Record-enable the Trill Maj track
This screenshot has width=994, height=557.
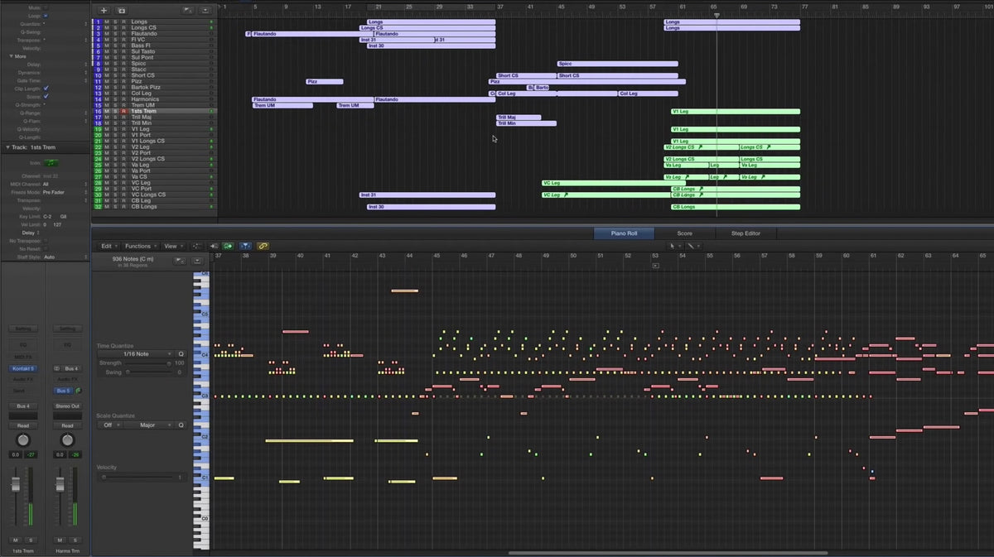[x=123, y=117]
